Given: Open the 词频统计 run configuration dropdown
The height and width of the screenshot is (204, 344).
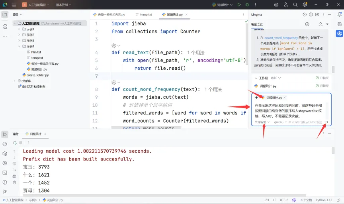Looking at the screenshot, I should [x=222, y=5].
